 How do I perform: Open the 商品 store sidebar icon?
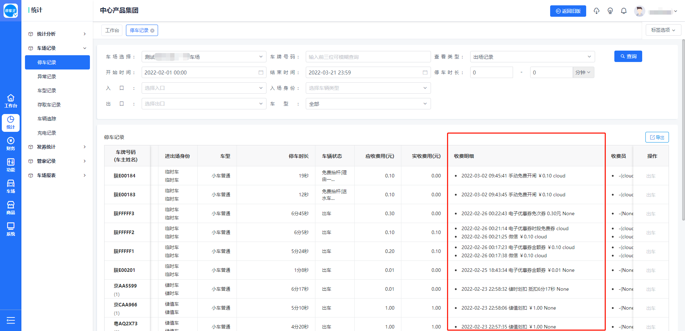pos(11,208)
